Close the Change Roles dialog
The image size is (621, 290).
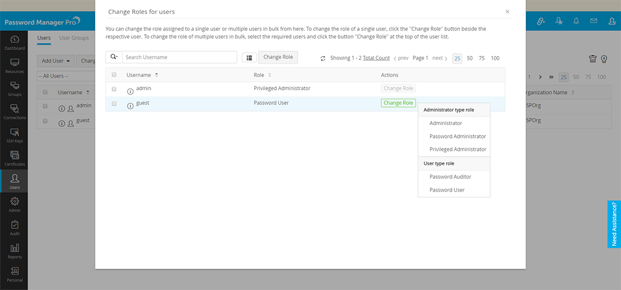pyautogui.click(x=507, y=11)
